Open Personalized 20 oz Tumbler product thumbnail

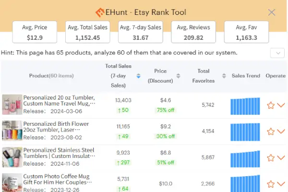click(12, 105)
